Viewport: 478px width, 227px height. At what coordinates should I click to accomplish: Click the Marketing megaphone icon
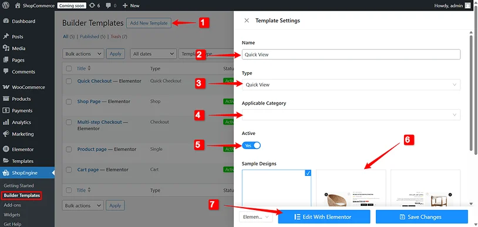click(5, 134)
